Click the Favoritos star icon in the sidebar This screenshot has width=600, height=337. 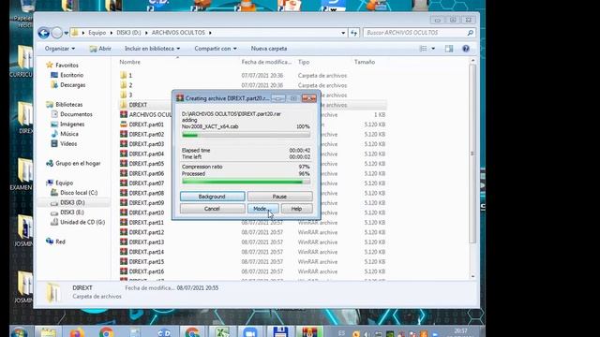point(50,65)
